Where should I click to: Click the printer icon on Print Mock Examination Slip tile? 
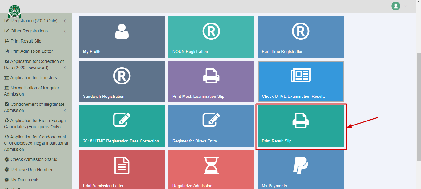[211, 76]
